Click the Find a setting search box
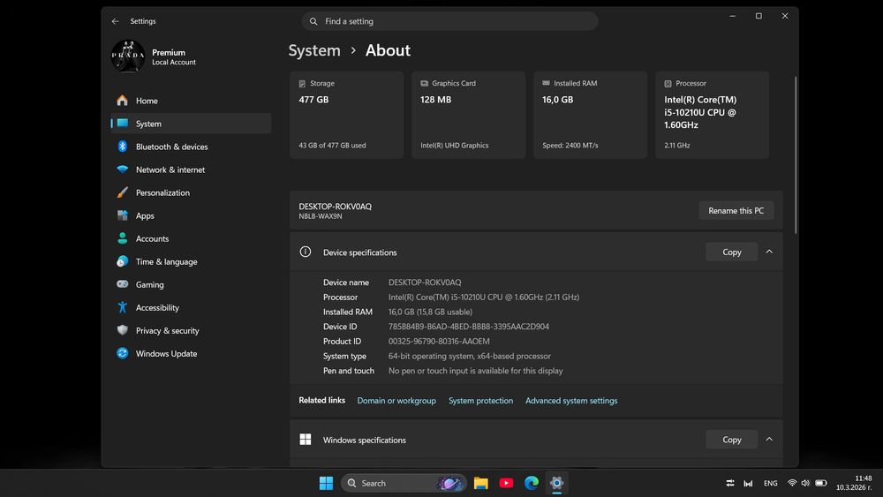 click(449, 21)
